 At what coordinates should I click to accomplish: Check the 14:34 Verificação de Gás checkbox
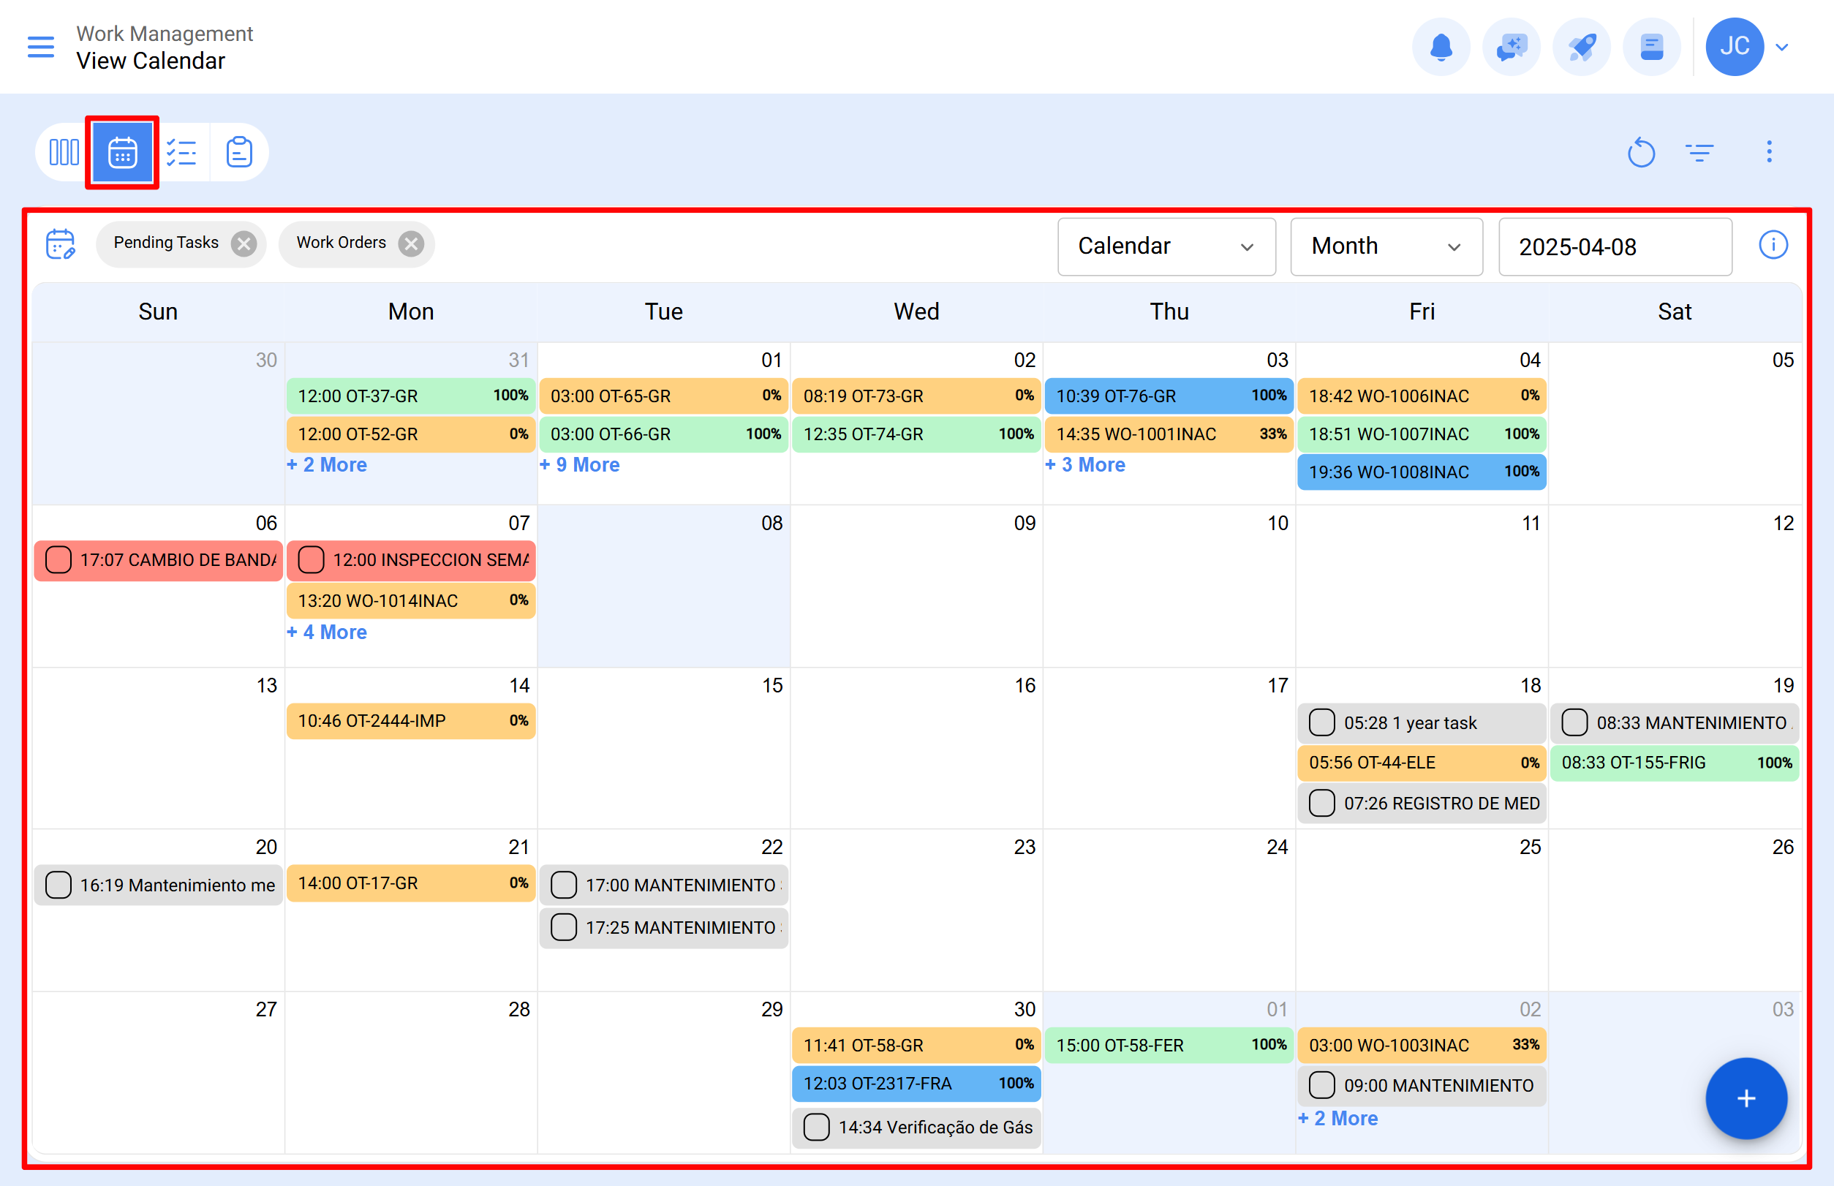(x=817, y=1127)
